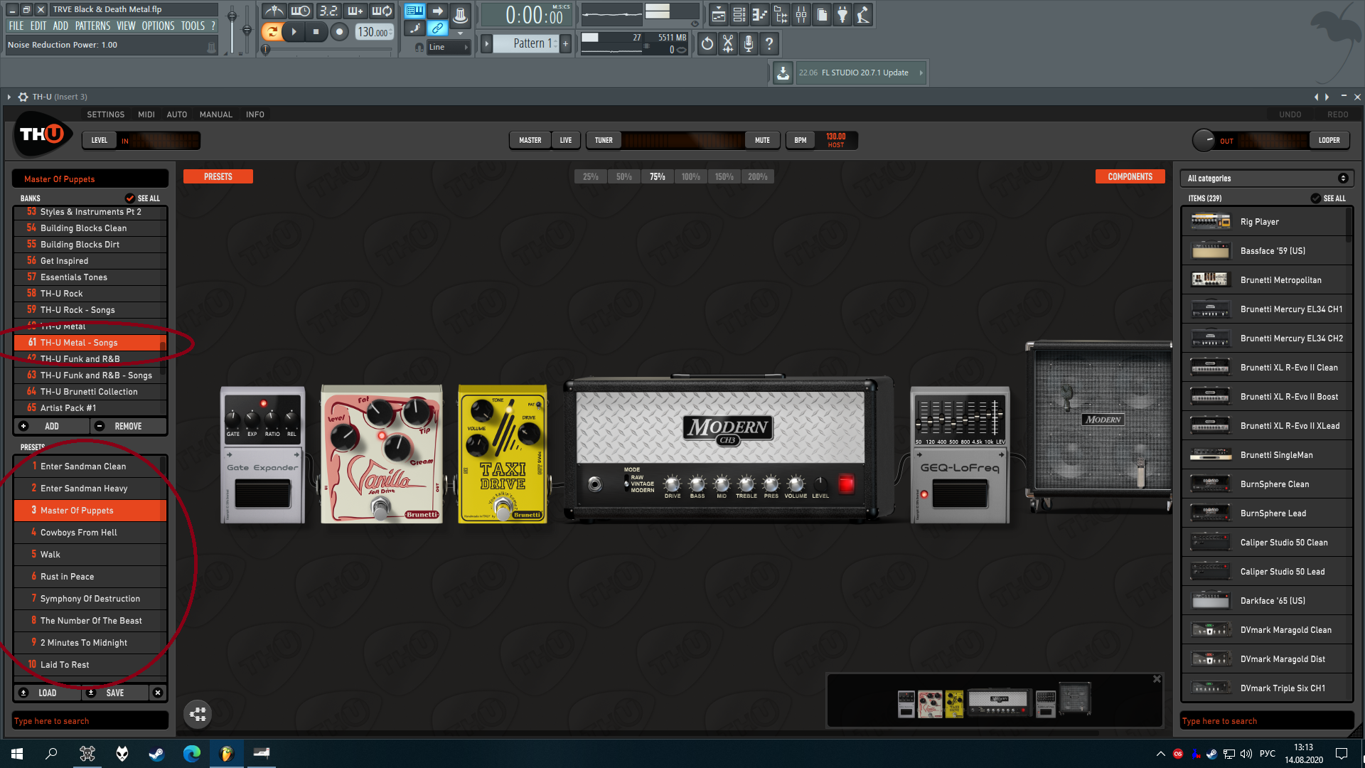
Task: Toggle the wait-for-input-to-record icon
Action: [300, 11]
